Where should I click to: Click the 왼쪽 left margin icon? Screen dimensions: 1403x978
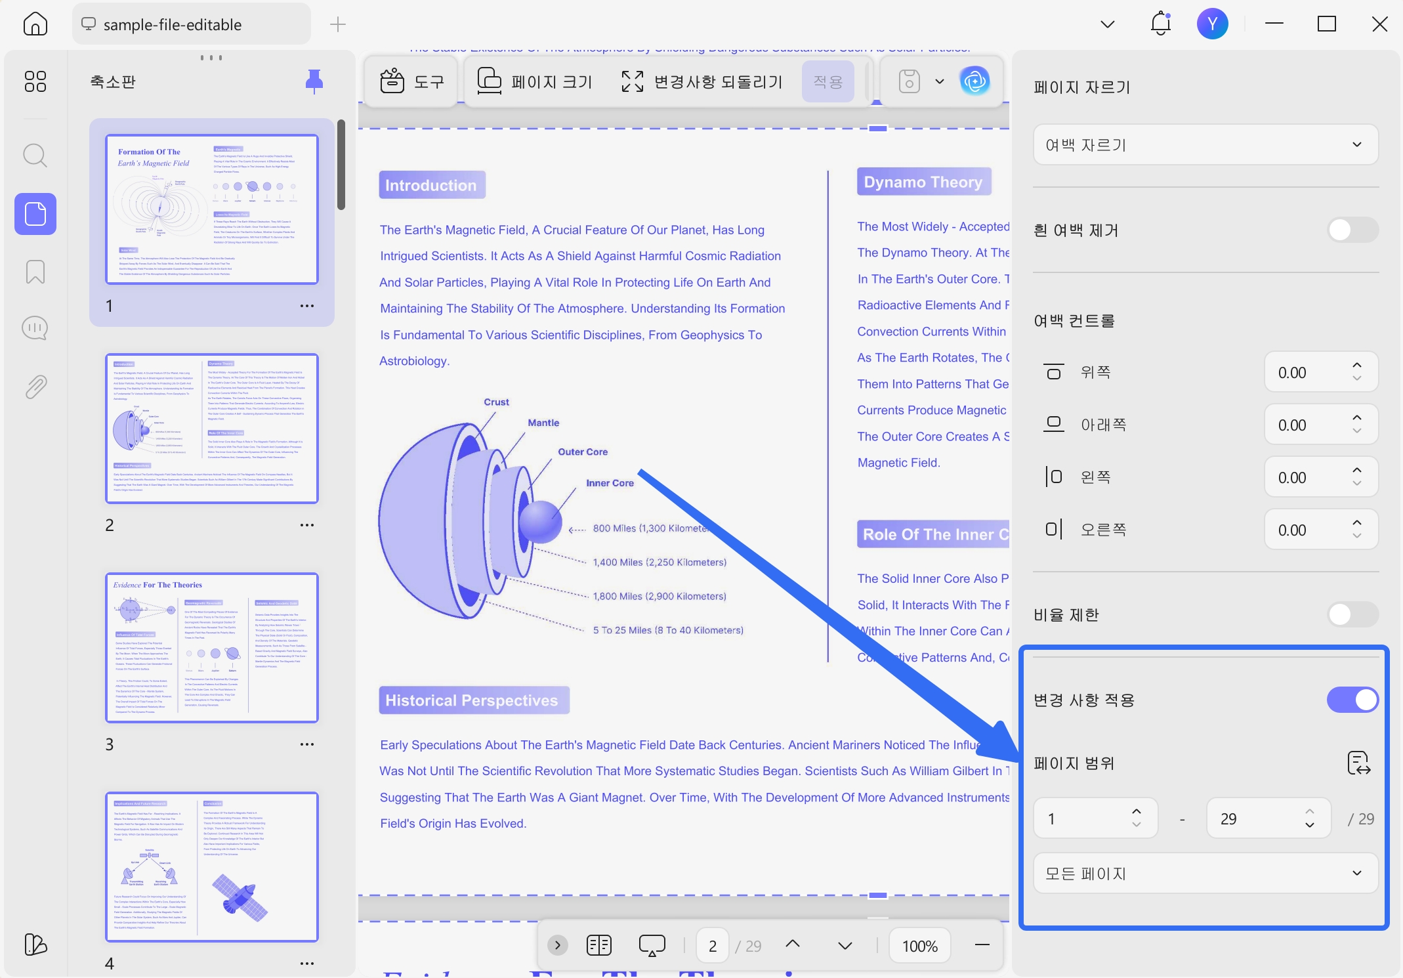coord(1054,477)
